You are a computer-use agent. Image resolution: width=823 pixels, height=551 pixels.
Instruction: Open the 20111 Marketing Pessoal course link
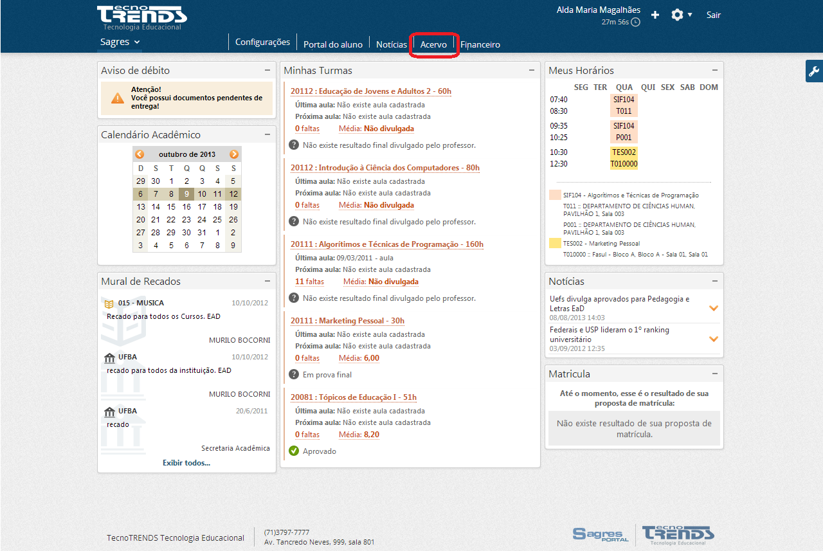(x=347, y=320)
